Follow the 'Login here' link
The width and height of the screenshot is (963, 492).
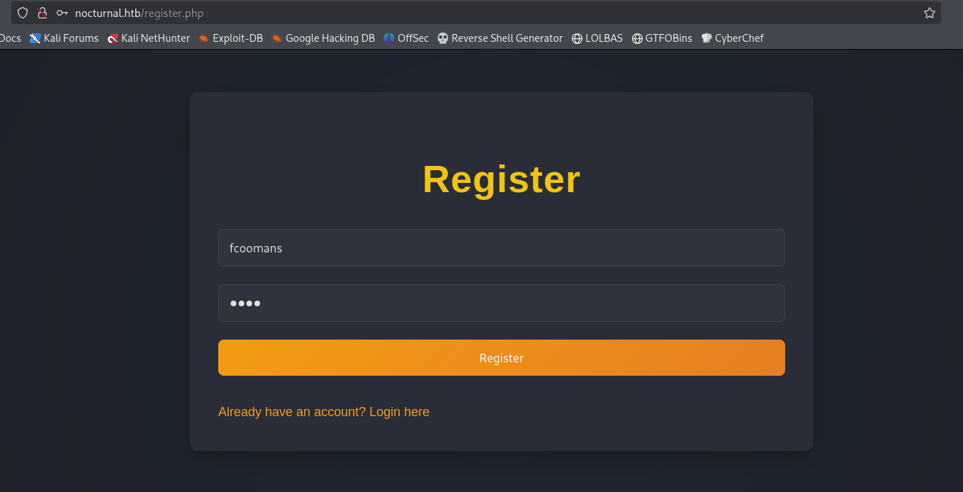(x=399, y=412)
